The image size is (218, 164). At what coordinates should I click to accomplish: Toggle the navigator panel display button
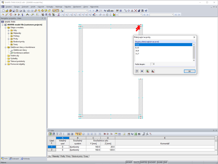54,11
